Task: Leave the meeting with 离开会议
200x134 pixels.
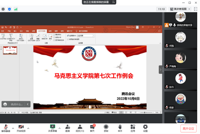Action: coord(188,128)
